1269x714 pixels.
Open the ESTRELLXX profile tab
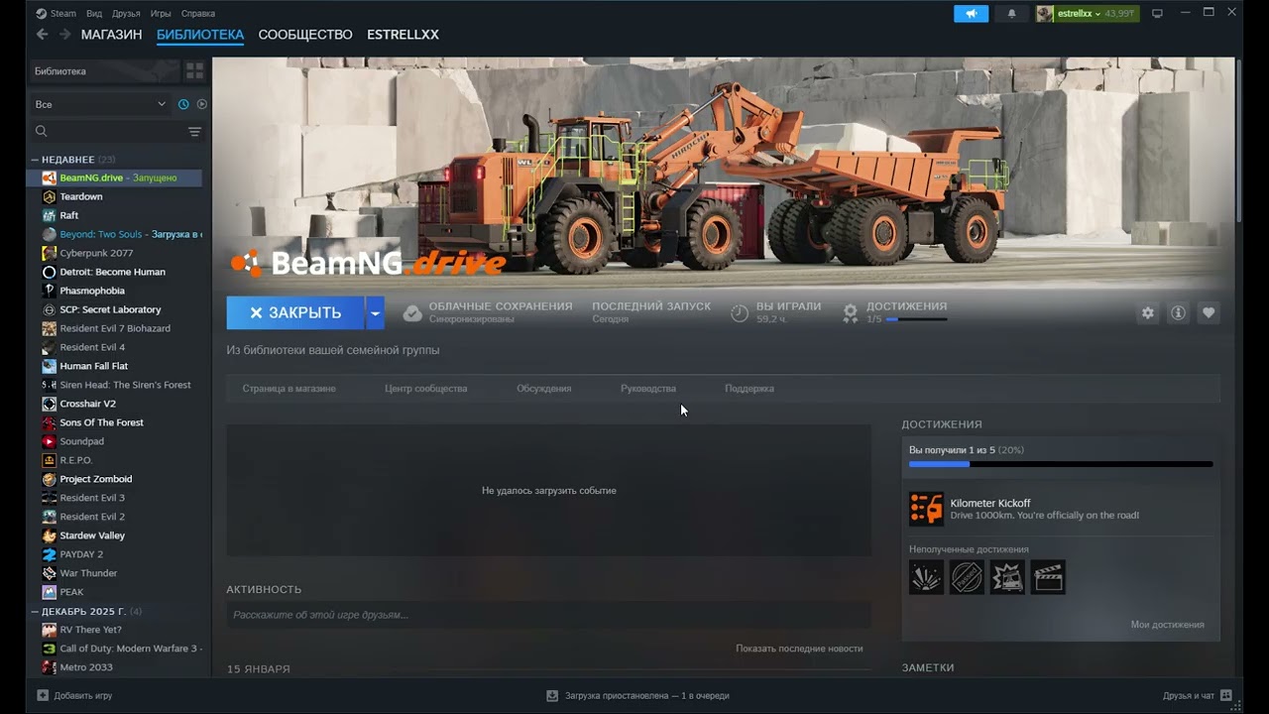(403, 35)
